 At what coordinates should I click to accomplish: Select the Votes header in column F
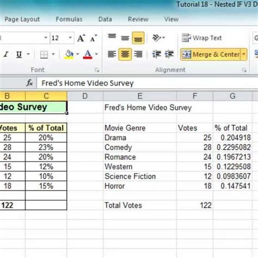point(195,128)
